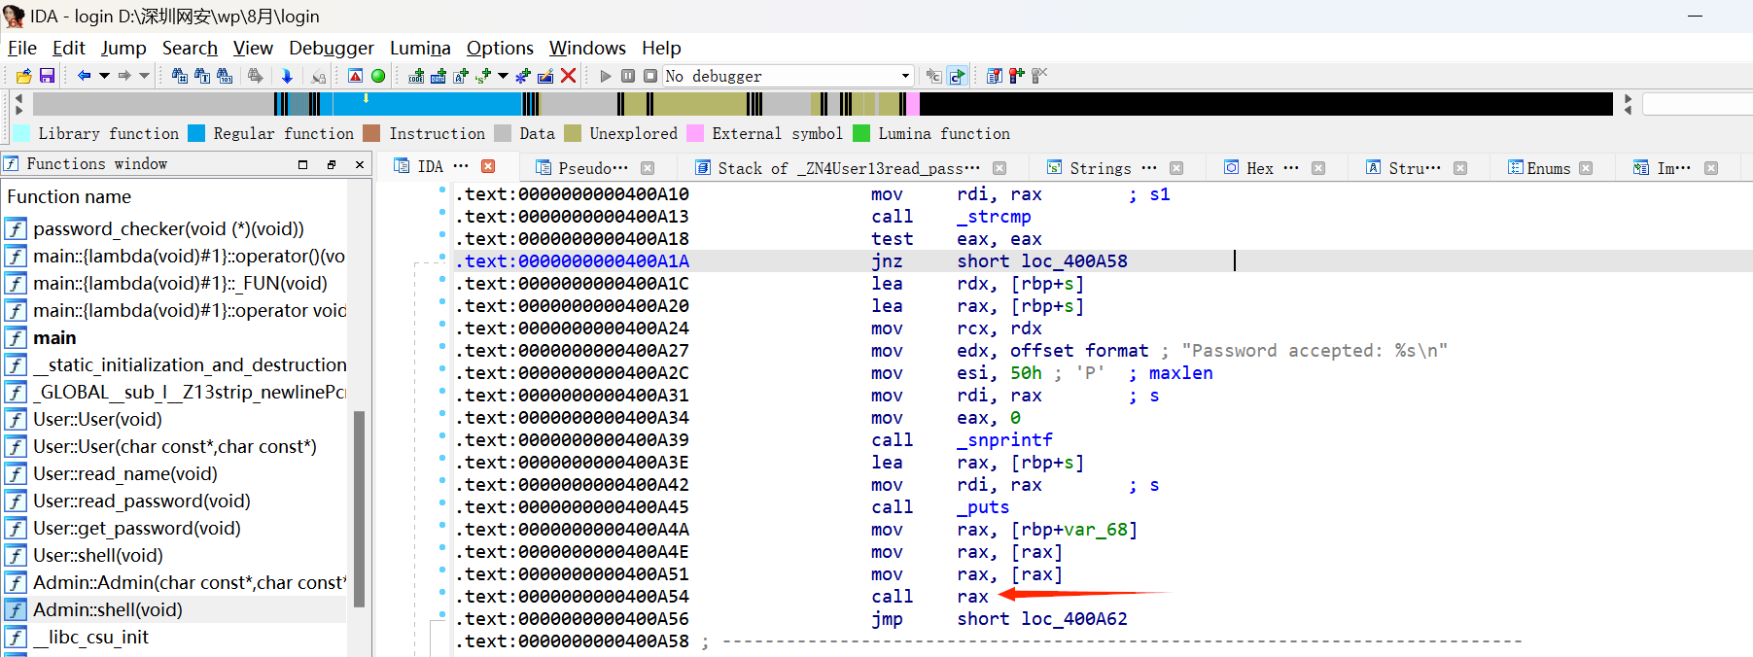Select Admin::shell(void) in the functions list
The height and width of the screenshot is (657, 1753).
click(108, 609)
